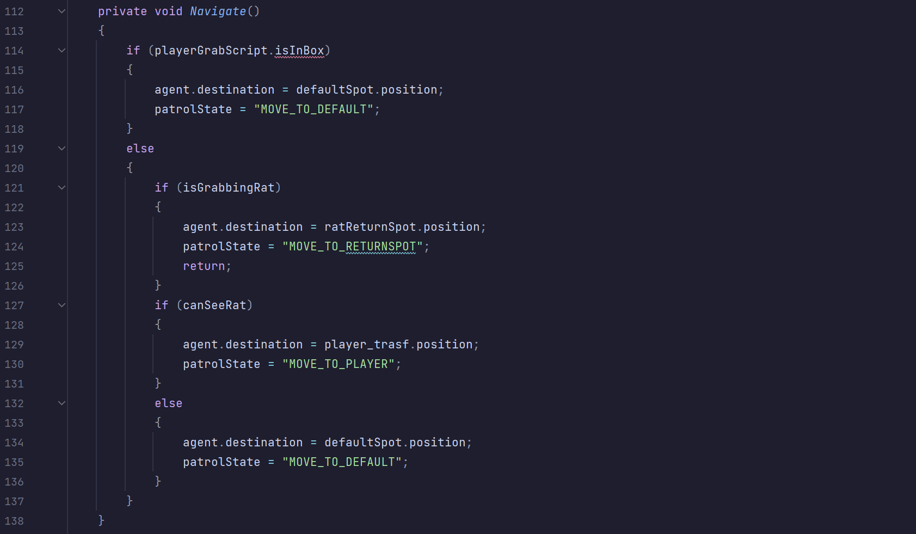The width and height of the screenshot is (916, 534).
Task: Click the underlined RETURNSPOT string warning
Action: pyautogui.click(x=380, y=247)
